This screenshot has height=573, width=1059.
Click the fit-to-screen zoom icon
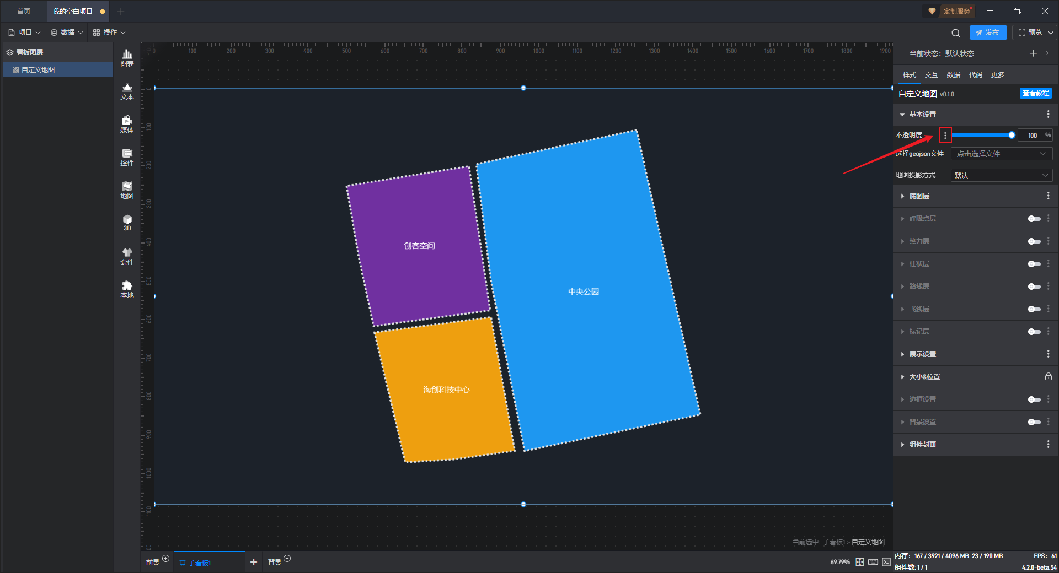860,562
